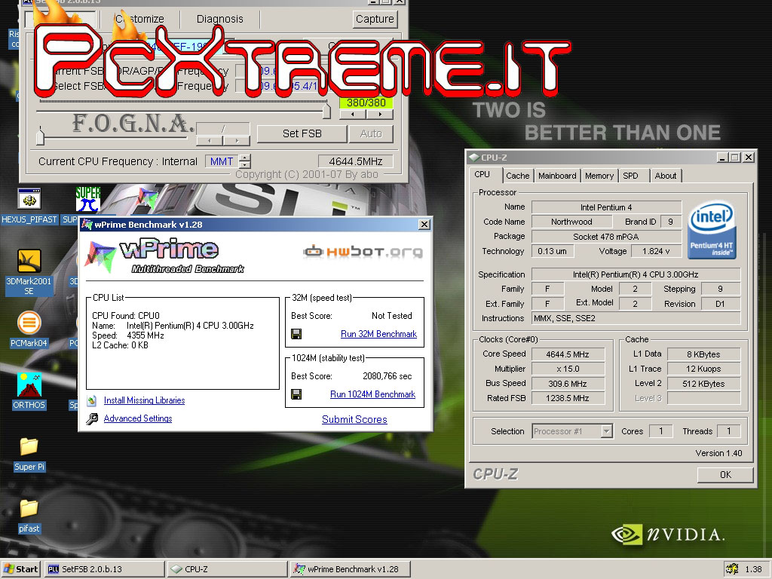Viewport: 772px width, 579px height.
Task: Select the CPU tab in CPU-Z
Action: coord(482,174)
